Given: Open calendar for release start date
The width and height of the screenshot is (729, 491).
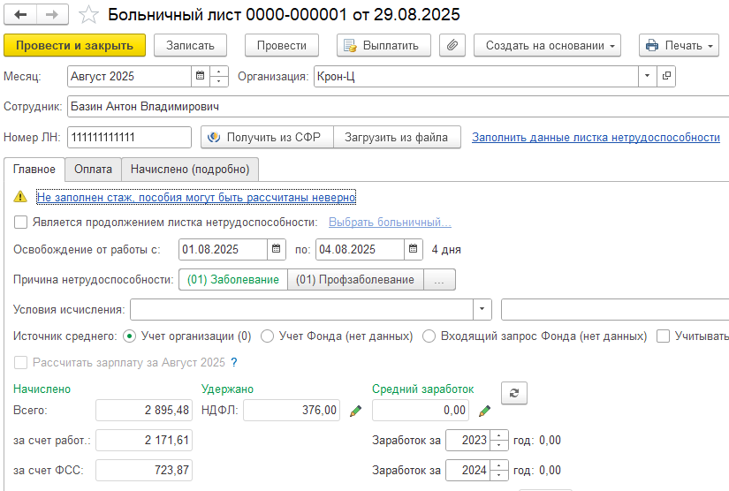Looking at the screenshot, I should 277,250.
